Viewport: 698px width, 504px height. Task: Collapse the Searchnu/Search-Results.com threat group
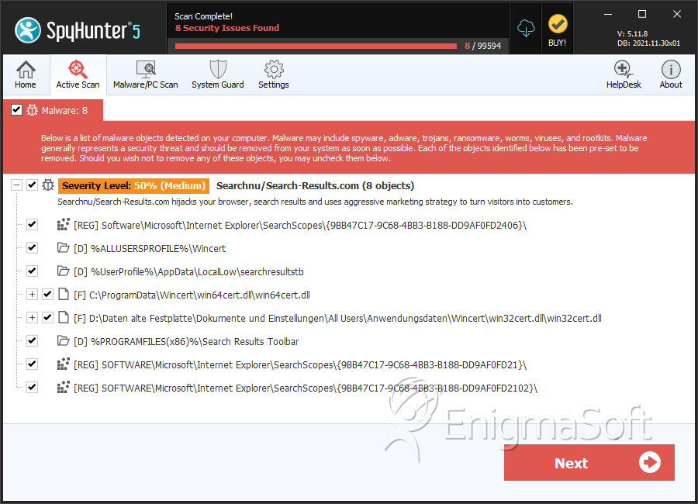click(16, 185)
